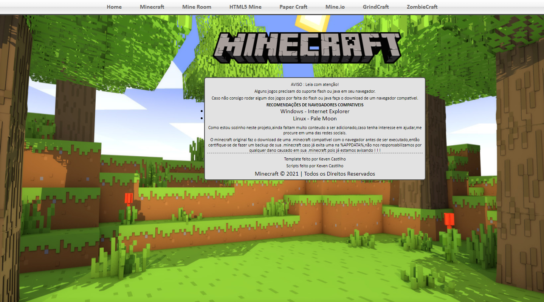
Task: Click the Linux - Pale Moon recommendation link
Action: coord(314,118)
